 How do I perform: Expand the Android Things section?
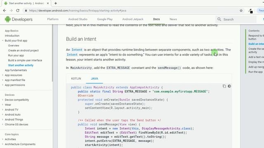click(x=2, y=120)
